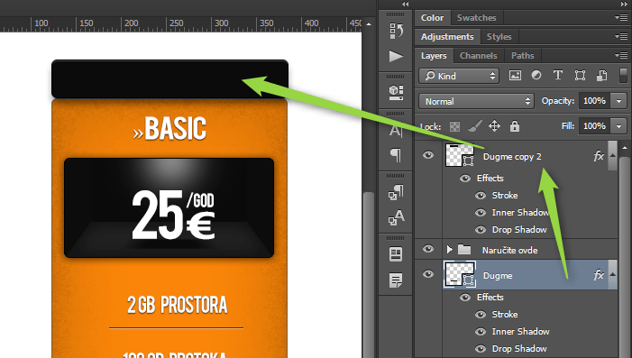The width and height of the screenshot is (632, 358).
Task: Lock all padlock icon
Action: 514,126
